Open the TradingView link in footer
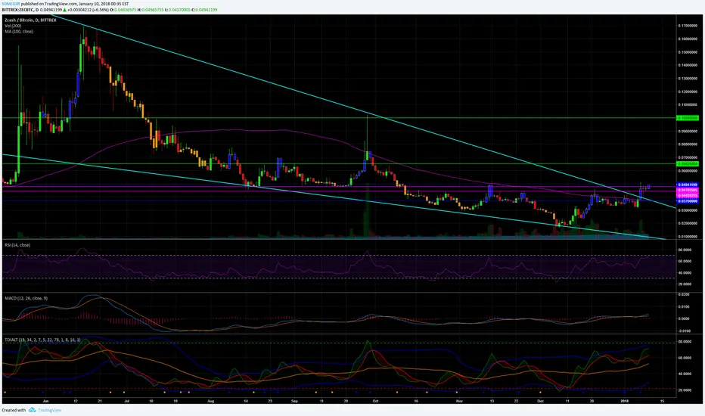Image resolution: width=705 pixels, height=416 pixels. coord(49,410)
